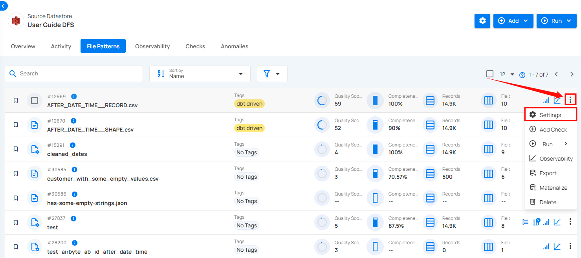Switch to the Observability tab
This screenshot has width=581, height=258.
pos(152,46)
